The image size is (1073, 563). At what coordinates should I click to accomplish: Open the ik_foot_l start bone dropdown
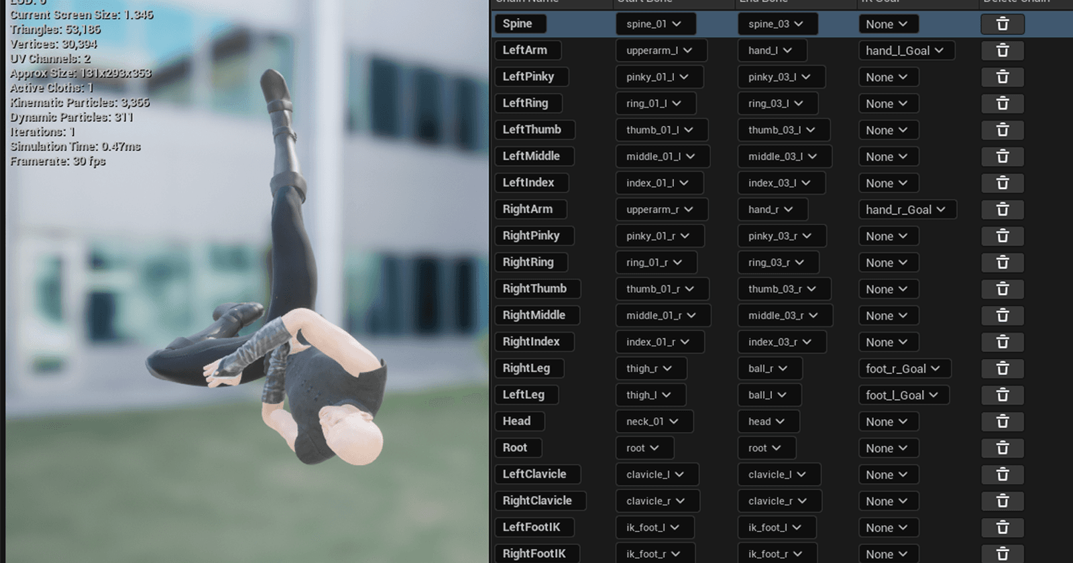click(655, 527)
